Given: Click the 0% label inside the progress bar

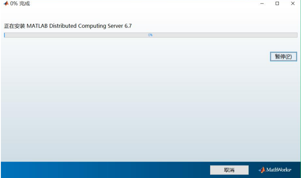Looking at the screenshot, I should (x=150, y=35).
